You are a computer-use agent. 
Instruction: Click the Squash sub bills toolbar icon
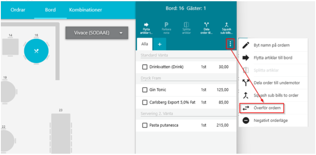click(227, 25)
